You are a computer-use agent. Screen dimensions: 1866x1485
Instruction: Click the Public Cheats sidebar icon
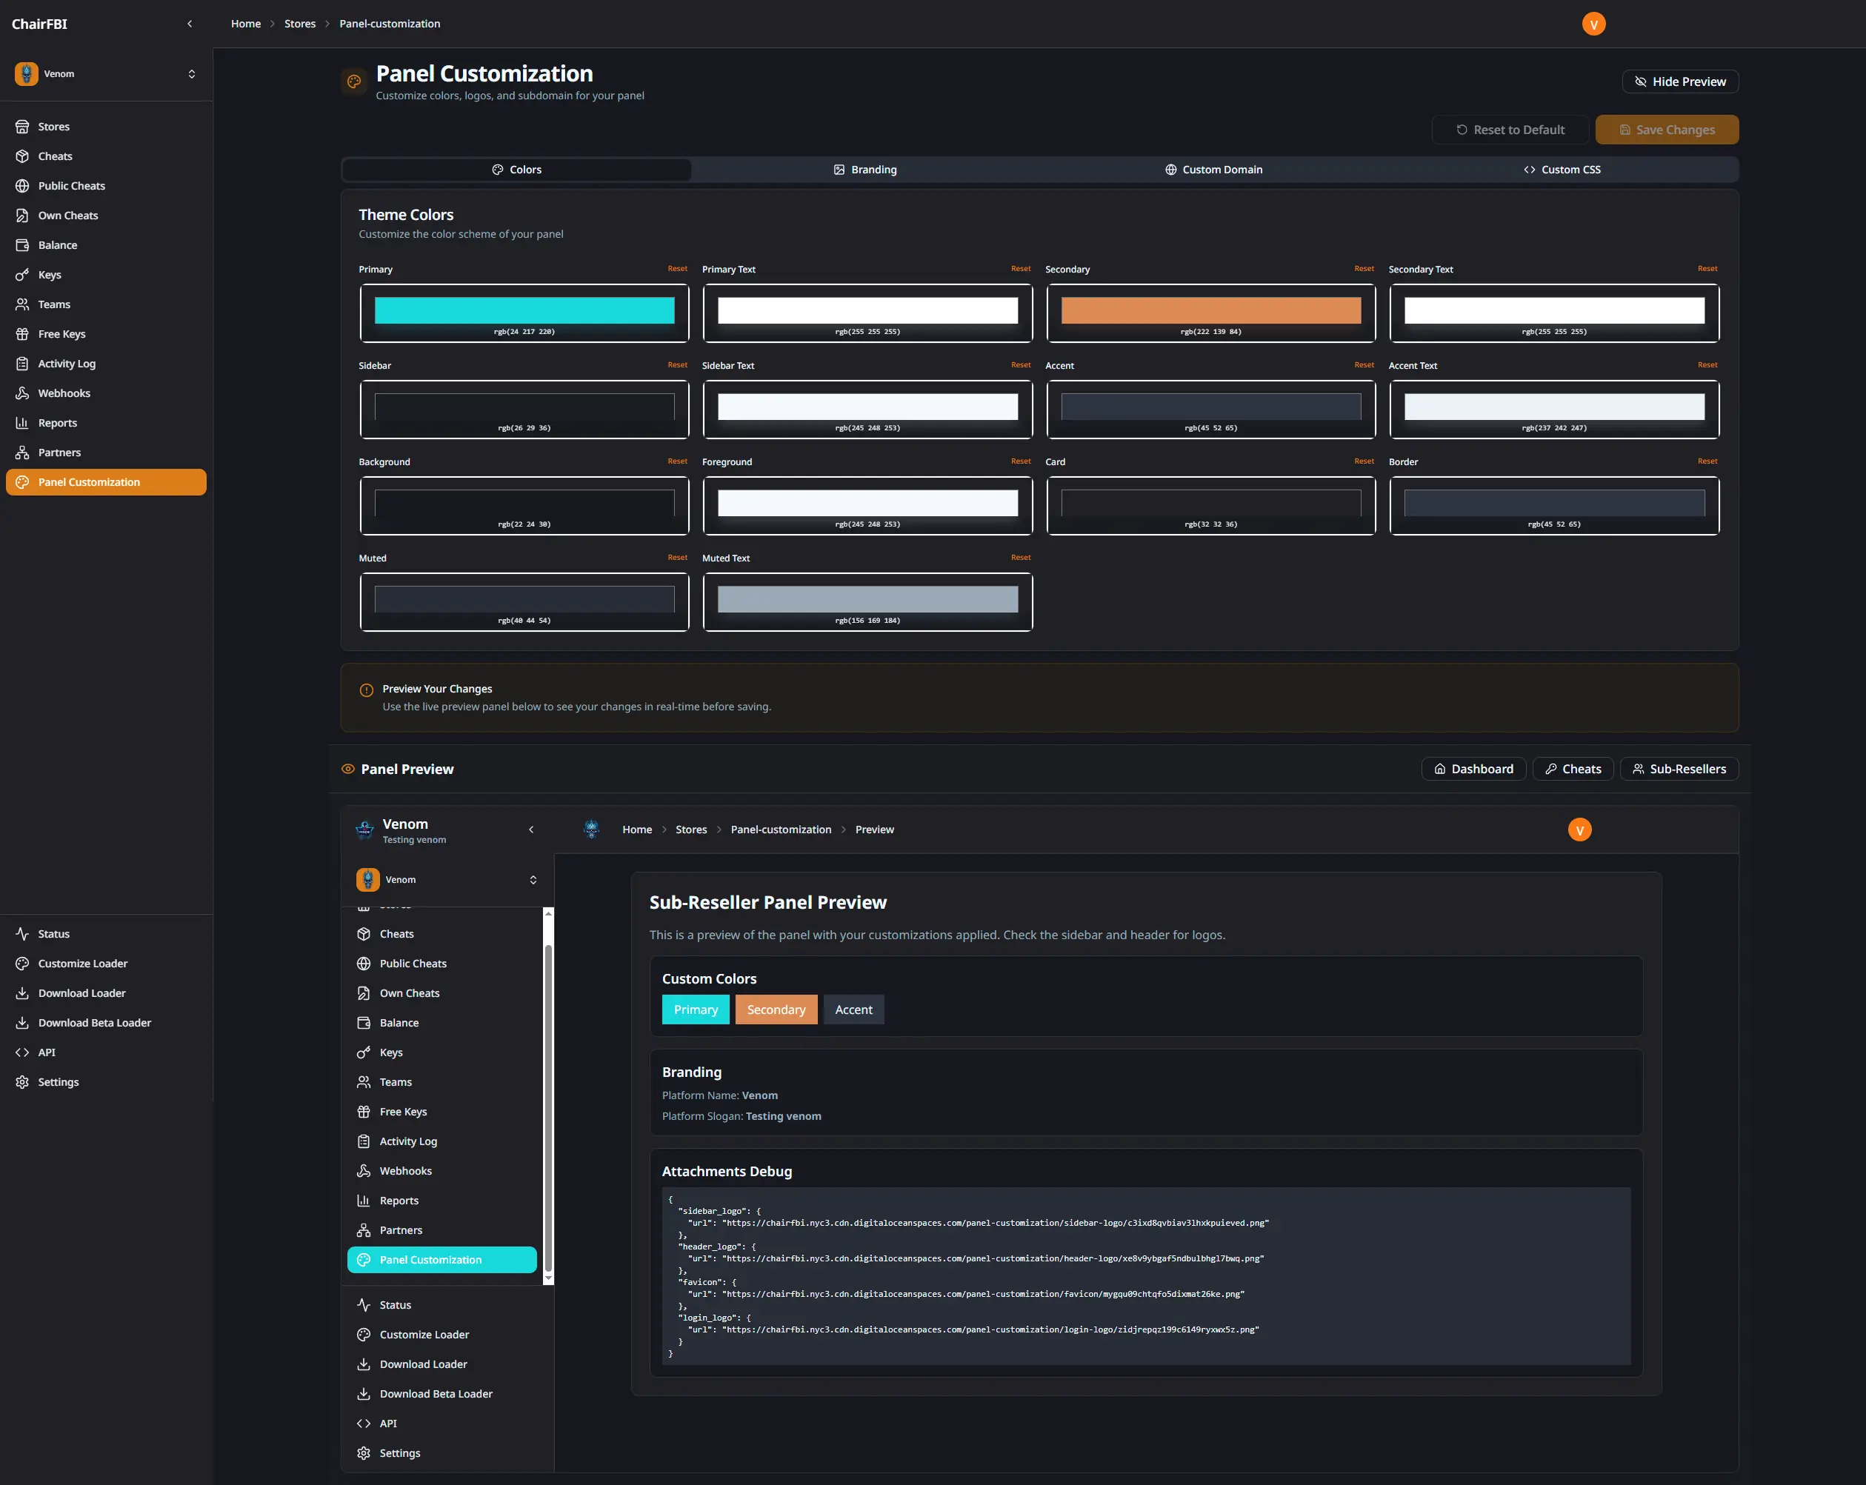click(22, 185)
